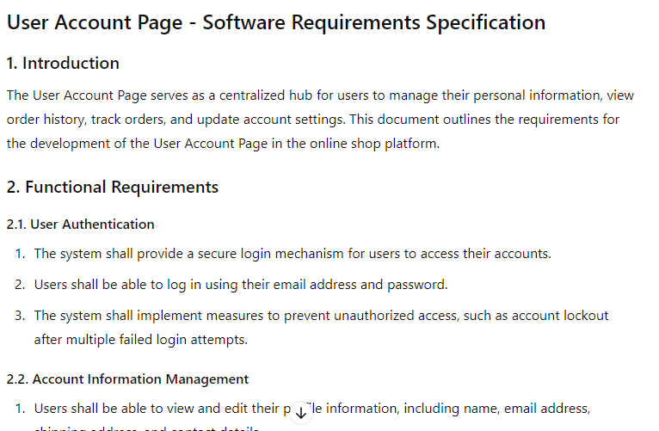Click the '2. Functional Requirements' heading
This screenshot has width=659, height=431.
pos(113,187)
